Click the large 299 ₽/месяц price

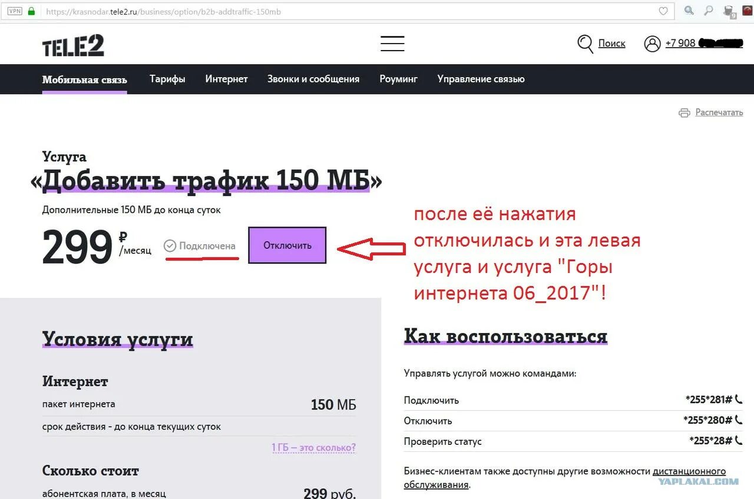click(97, 245)
